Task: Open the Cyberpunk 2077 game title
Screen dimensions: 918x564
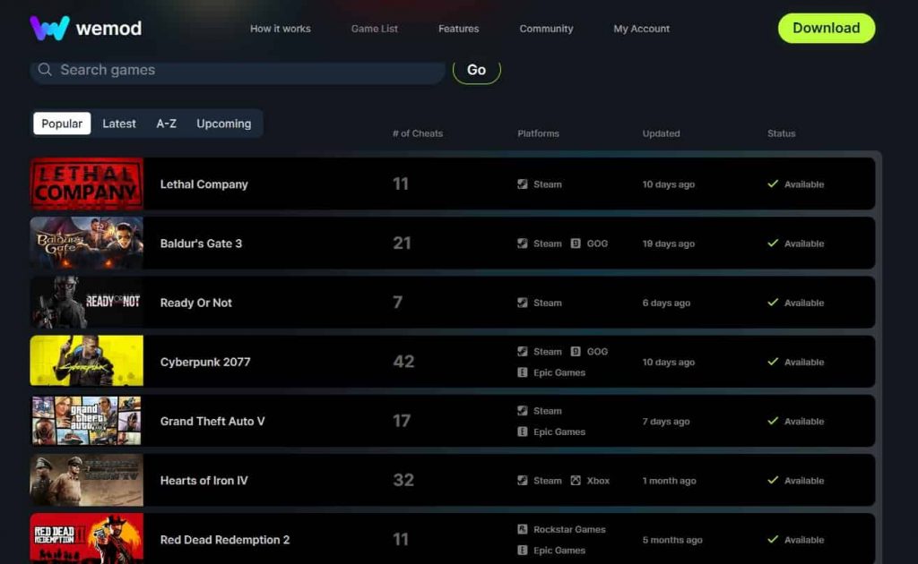Action: tap(205, 362)
